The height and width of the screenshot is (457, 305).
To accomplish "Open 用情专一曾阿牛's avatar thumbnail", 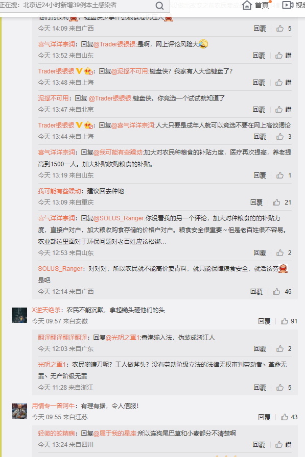I will coord(19,411).
